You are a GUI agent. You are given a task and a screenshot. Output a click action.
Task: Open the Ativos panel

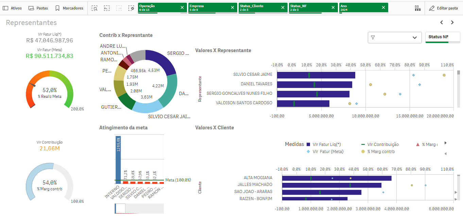tap(12, 8)
